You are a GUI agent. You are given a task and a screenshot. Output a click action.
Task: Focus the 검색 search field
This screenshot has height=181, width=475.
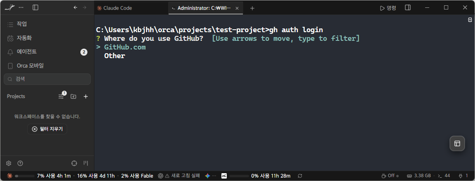(x=47, y=79)
